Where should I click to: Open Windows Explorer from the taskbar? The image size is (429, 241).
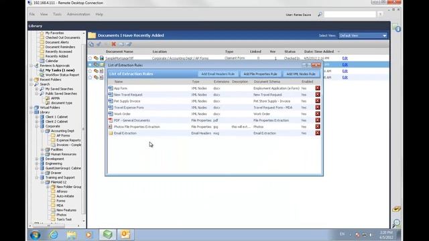pyautogui.click(x=72, y=235)
